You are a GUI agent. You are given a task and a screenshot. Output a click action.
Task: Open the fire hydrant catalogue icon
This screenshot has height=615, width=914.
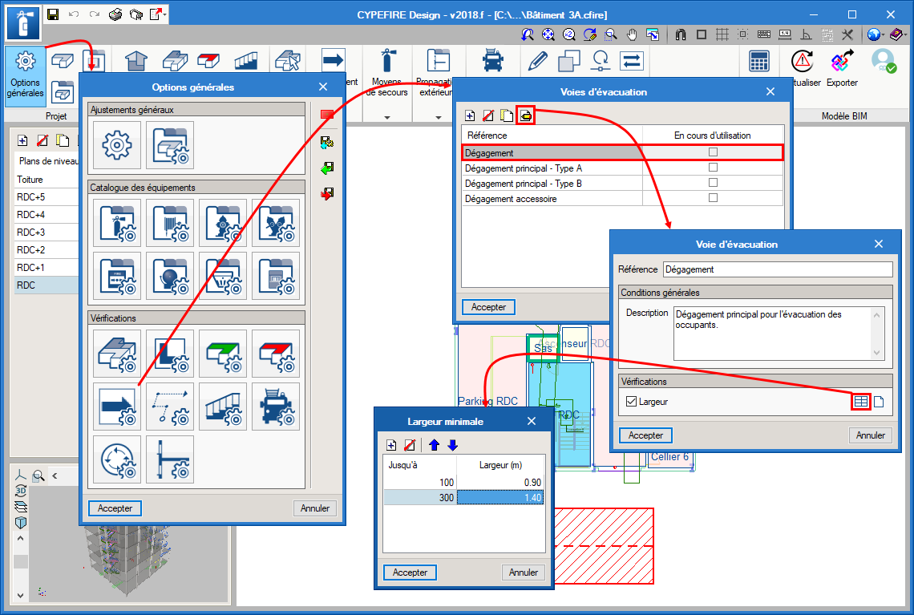click(x=223, y=223)
